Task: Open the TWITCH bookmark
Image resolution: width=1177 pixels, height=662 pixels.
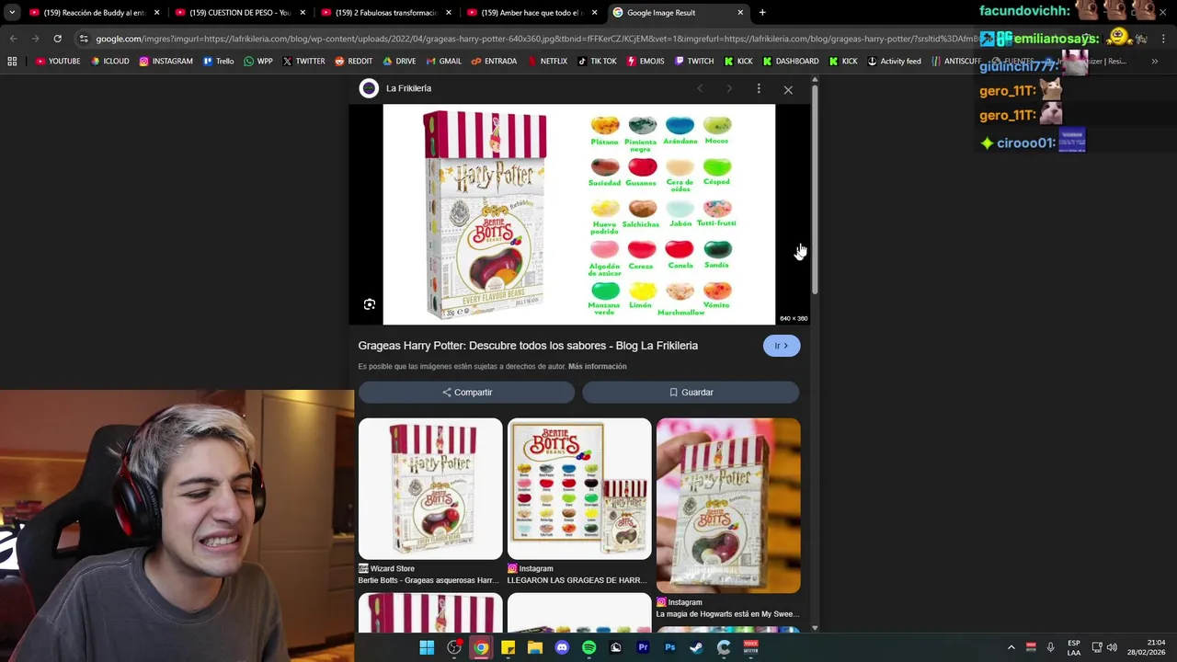Action: click(693, 61)
